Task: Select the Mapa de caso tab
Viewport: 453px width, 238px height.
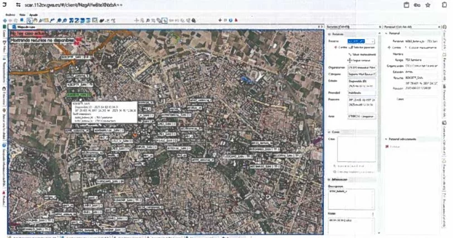Action: pos(26,26)
